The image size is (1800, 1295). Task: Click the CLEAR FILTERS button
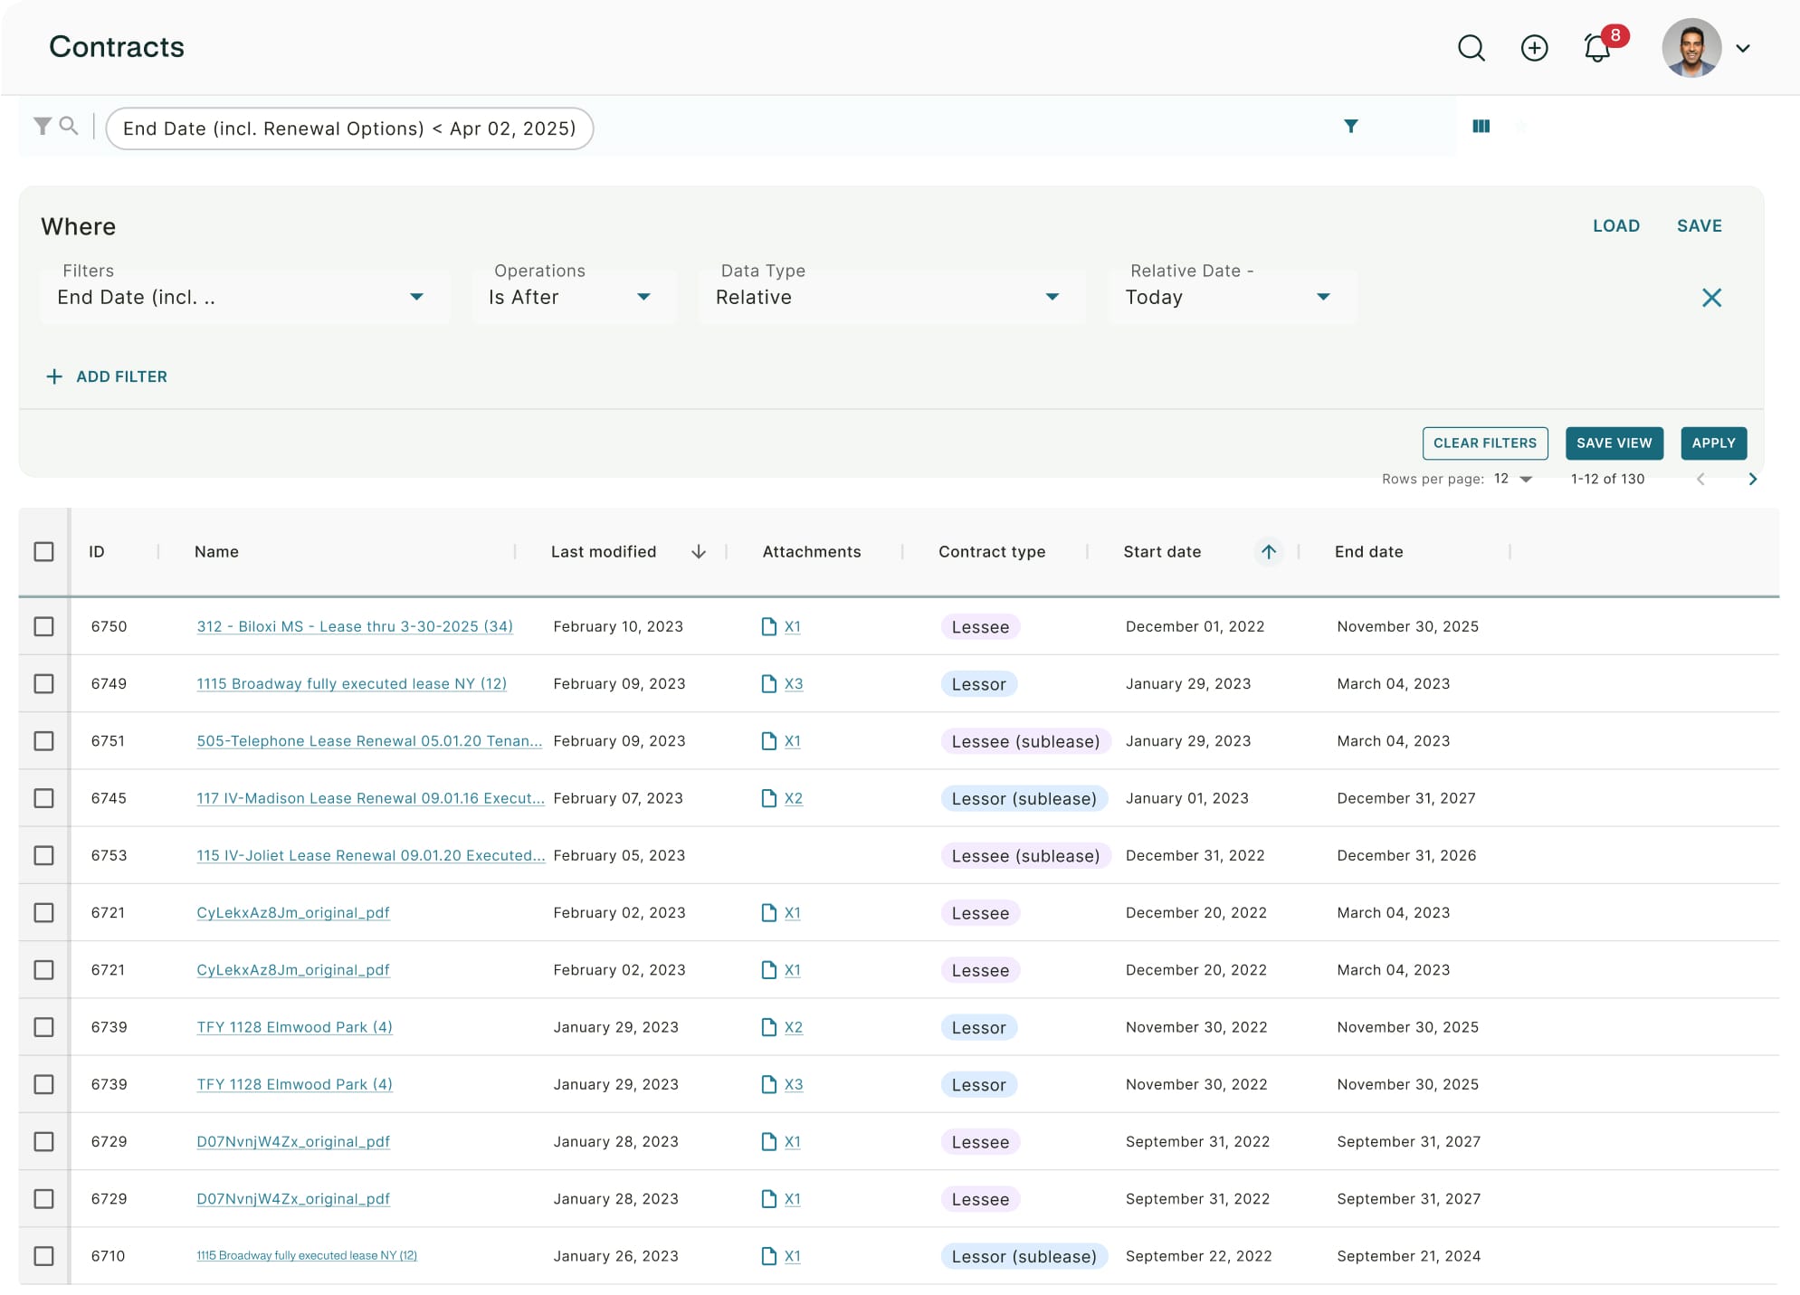click(x=1485, y=443)
